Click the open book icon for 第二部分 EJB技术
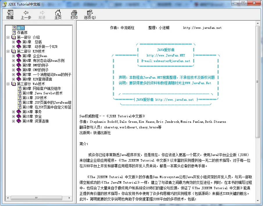This screenshot has width=263, height=206. [14, 51]
